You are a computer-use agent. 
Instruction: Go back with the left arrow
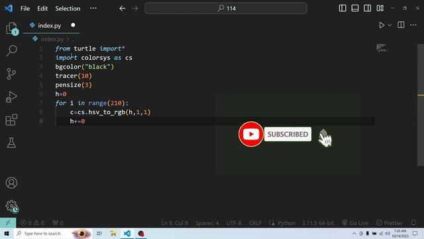[122, 9]
